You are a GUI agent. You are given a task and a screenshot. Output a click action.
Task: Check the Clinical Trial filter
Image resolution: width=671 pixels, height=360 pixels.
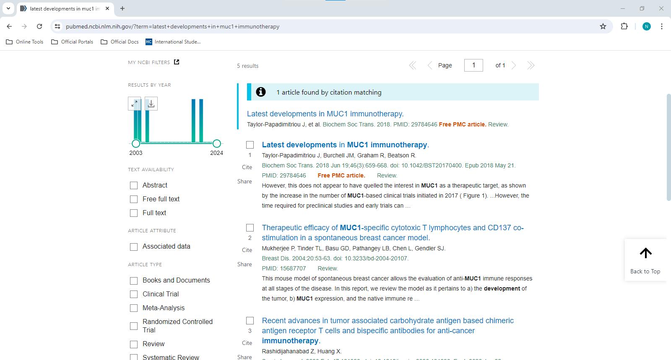pyautogui.click(x=134, y=294)
